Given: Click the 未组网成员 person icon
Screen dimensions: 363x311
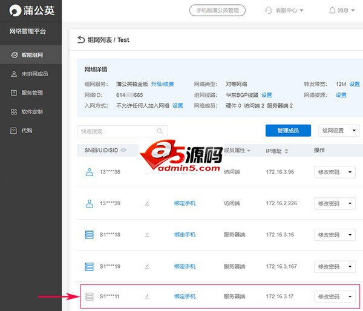Looking at the screenshot, I should click(14, 74).
